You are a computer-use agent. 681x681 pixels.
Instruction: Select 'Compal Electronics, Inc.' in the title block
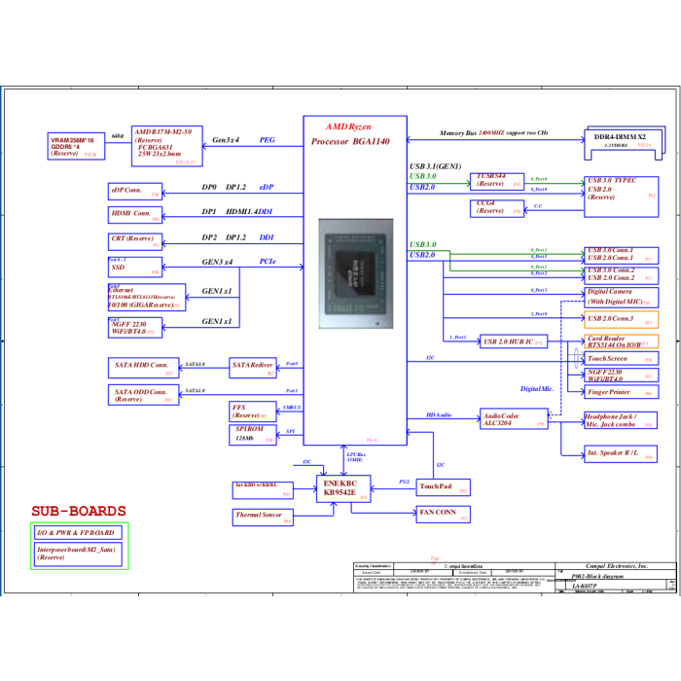click(x=617, y=566)
